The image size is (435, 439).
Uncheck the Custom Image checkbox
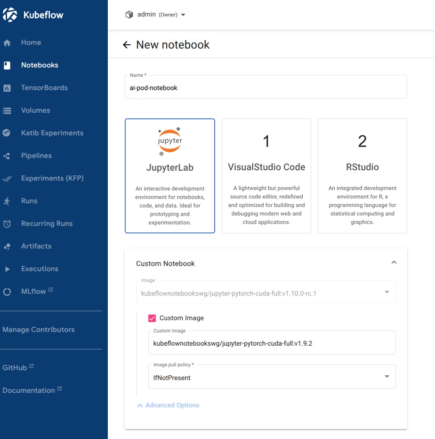click(x=152, y=318)
